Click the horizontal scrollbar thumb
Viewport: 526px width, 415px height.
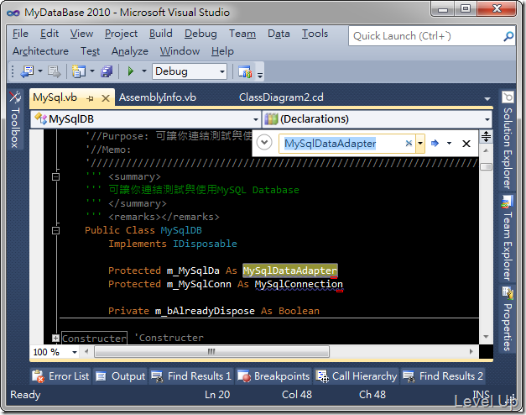211,352
